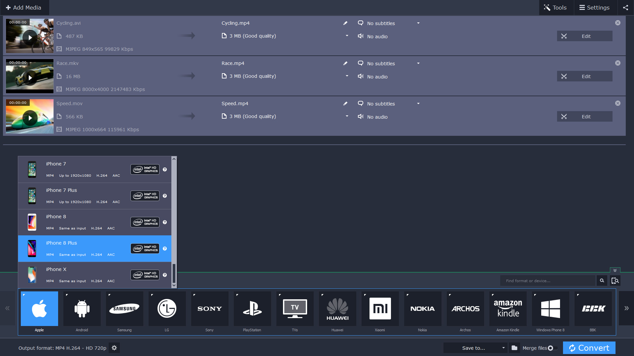Click the search magnifier icon beside format search
Screen dimensions: 634x356
point(602,281)
